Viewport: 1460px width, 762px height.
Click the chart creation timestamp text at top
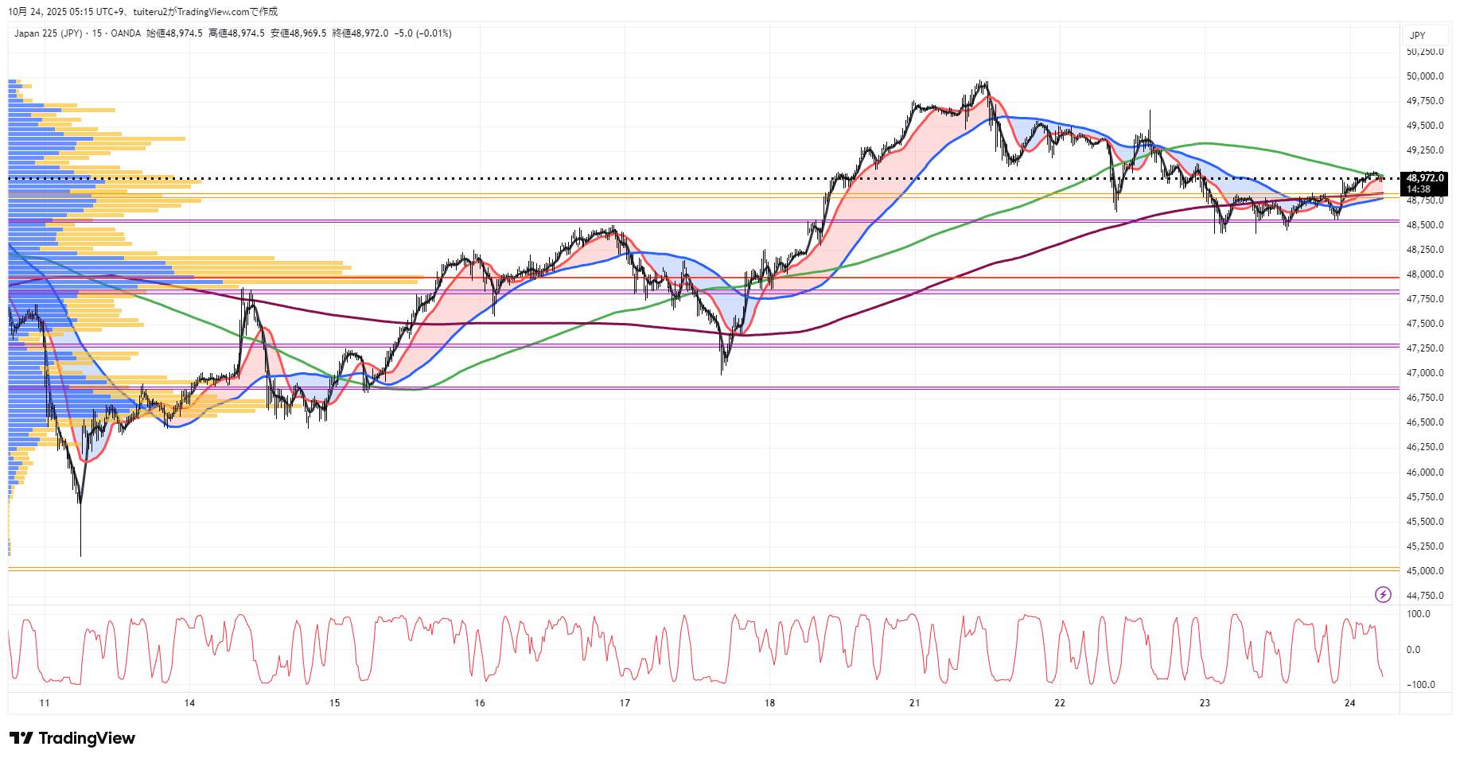click(143, 11)
